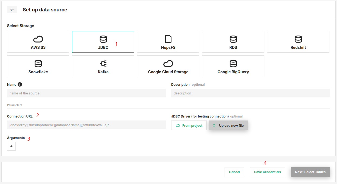Select Kafka storage tile
Image resolution: width=337 pixels, height=184 pixels.
pos(103,66)
